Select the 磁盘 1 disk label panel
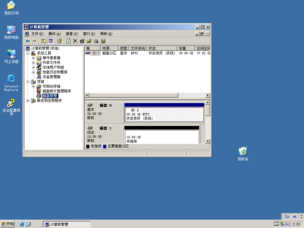The width and height of the screenshot is (304, 228). [x=104, y=134]
